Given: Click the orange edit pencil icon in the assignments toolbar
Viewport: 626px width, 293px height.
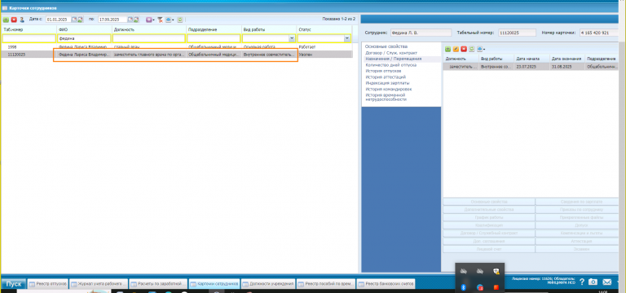Looking at the screenshot, I should (x=456, y=49).
